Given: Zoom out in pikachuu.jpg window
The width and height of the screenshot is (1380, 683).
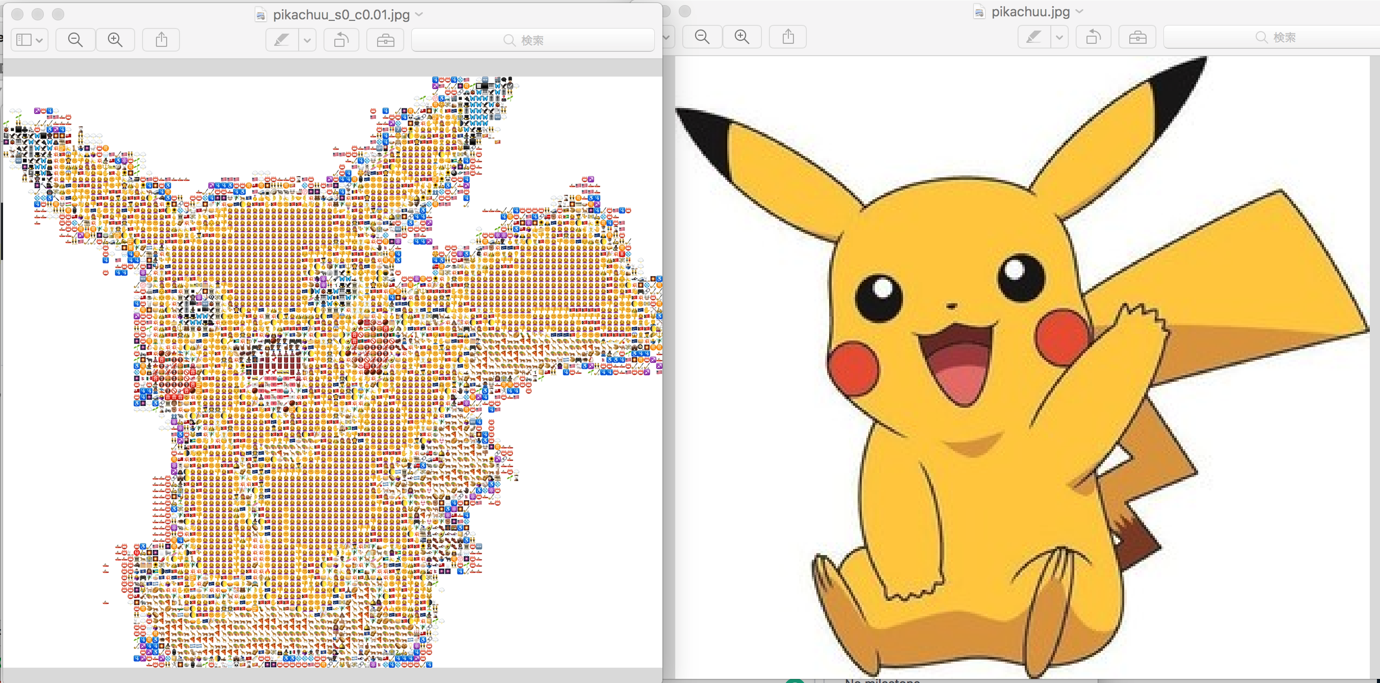Looking at the screenshot, I should pos(702,36).
